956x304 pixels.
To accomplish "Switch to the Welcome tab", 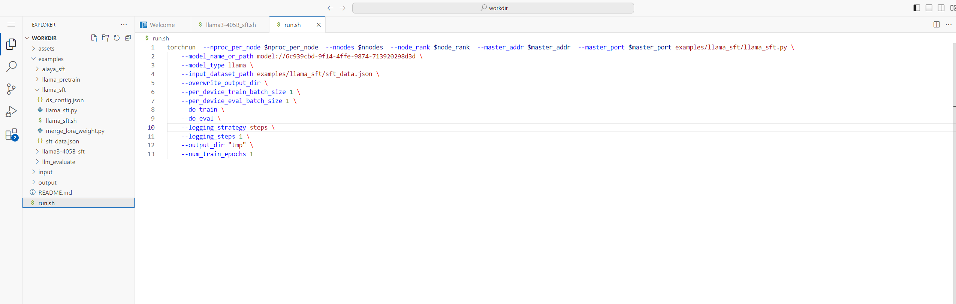I will (x=162, y=25).
